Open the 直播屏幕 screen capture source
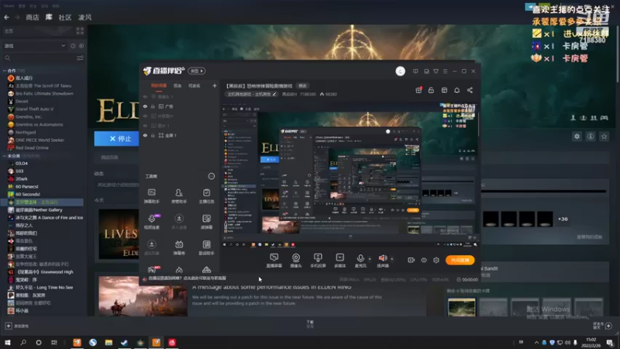 coord(274,261)
